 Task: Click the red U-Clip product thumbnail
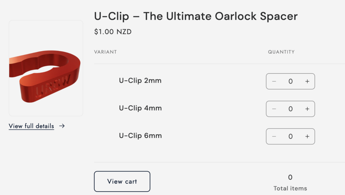coord(46,68)
